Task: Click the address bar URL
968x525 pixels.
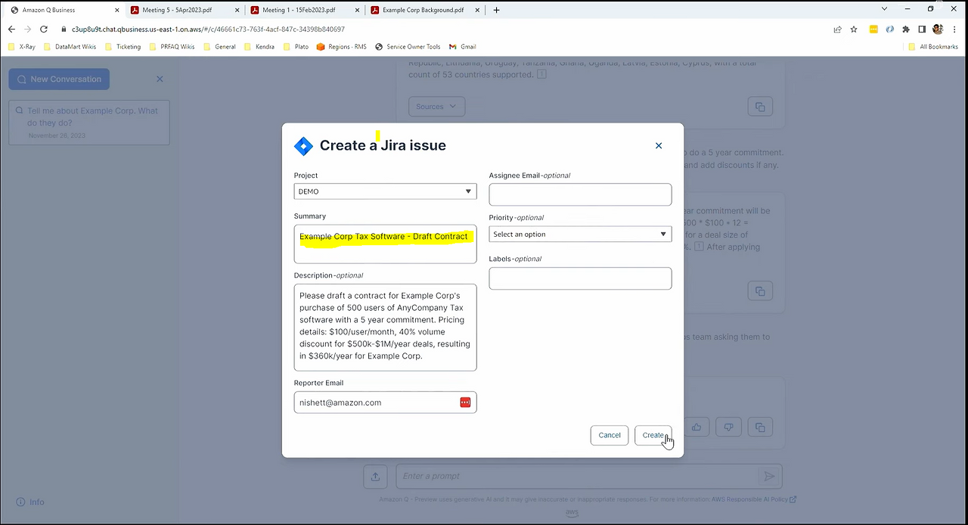Action: tap(208, 29)
